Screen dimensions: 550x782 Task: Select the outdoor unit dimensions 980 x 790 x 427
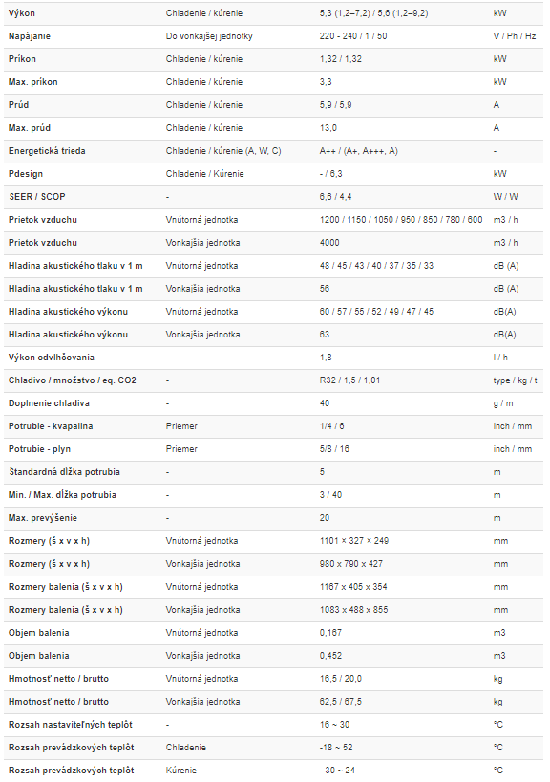click(x=351, y=564)
